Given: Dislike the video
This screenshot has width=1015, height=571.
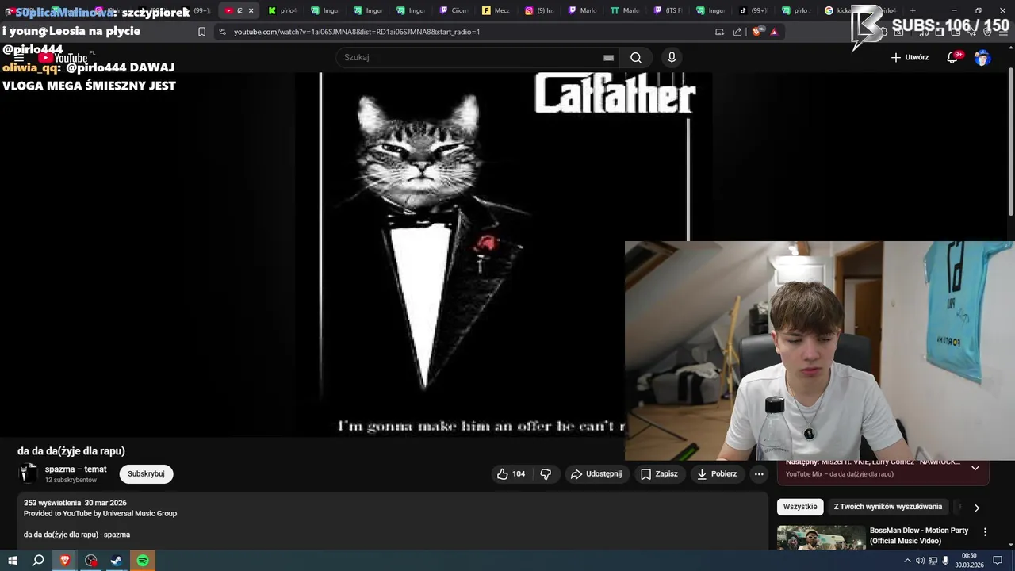Looking at the screenshot, I should [x=546, y=473].
